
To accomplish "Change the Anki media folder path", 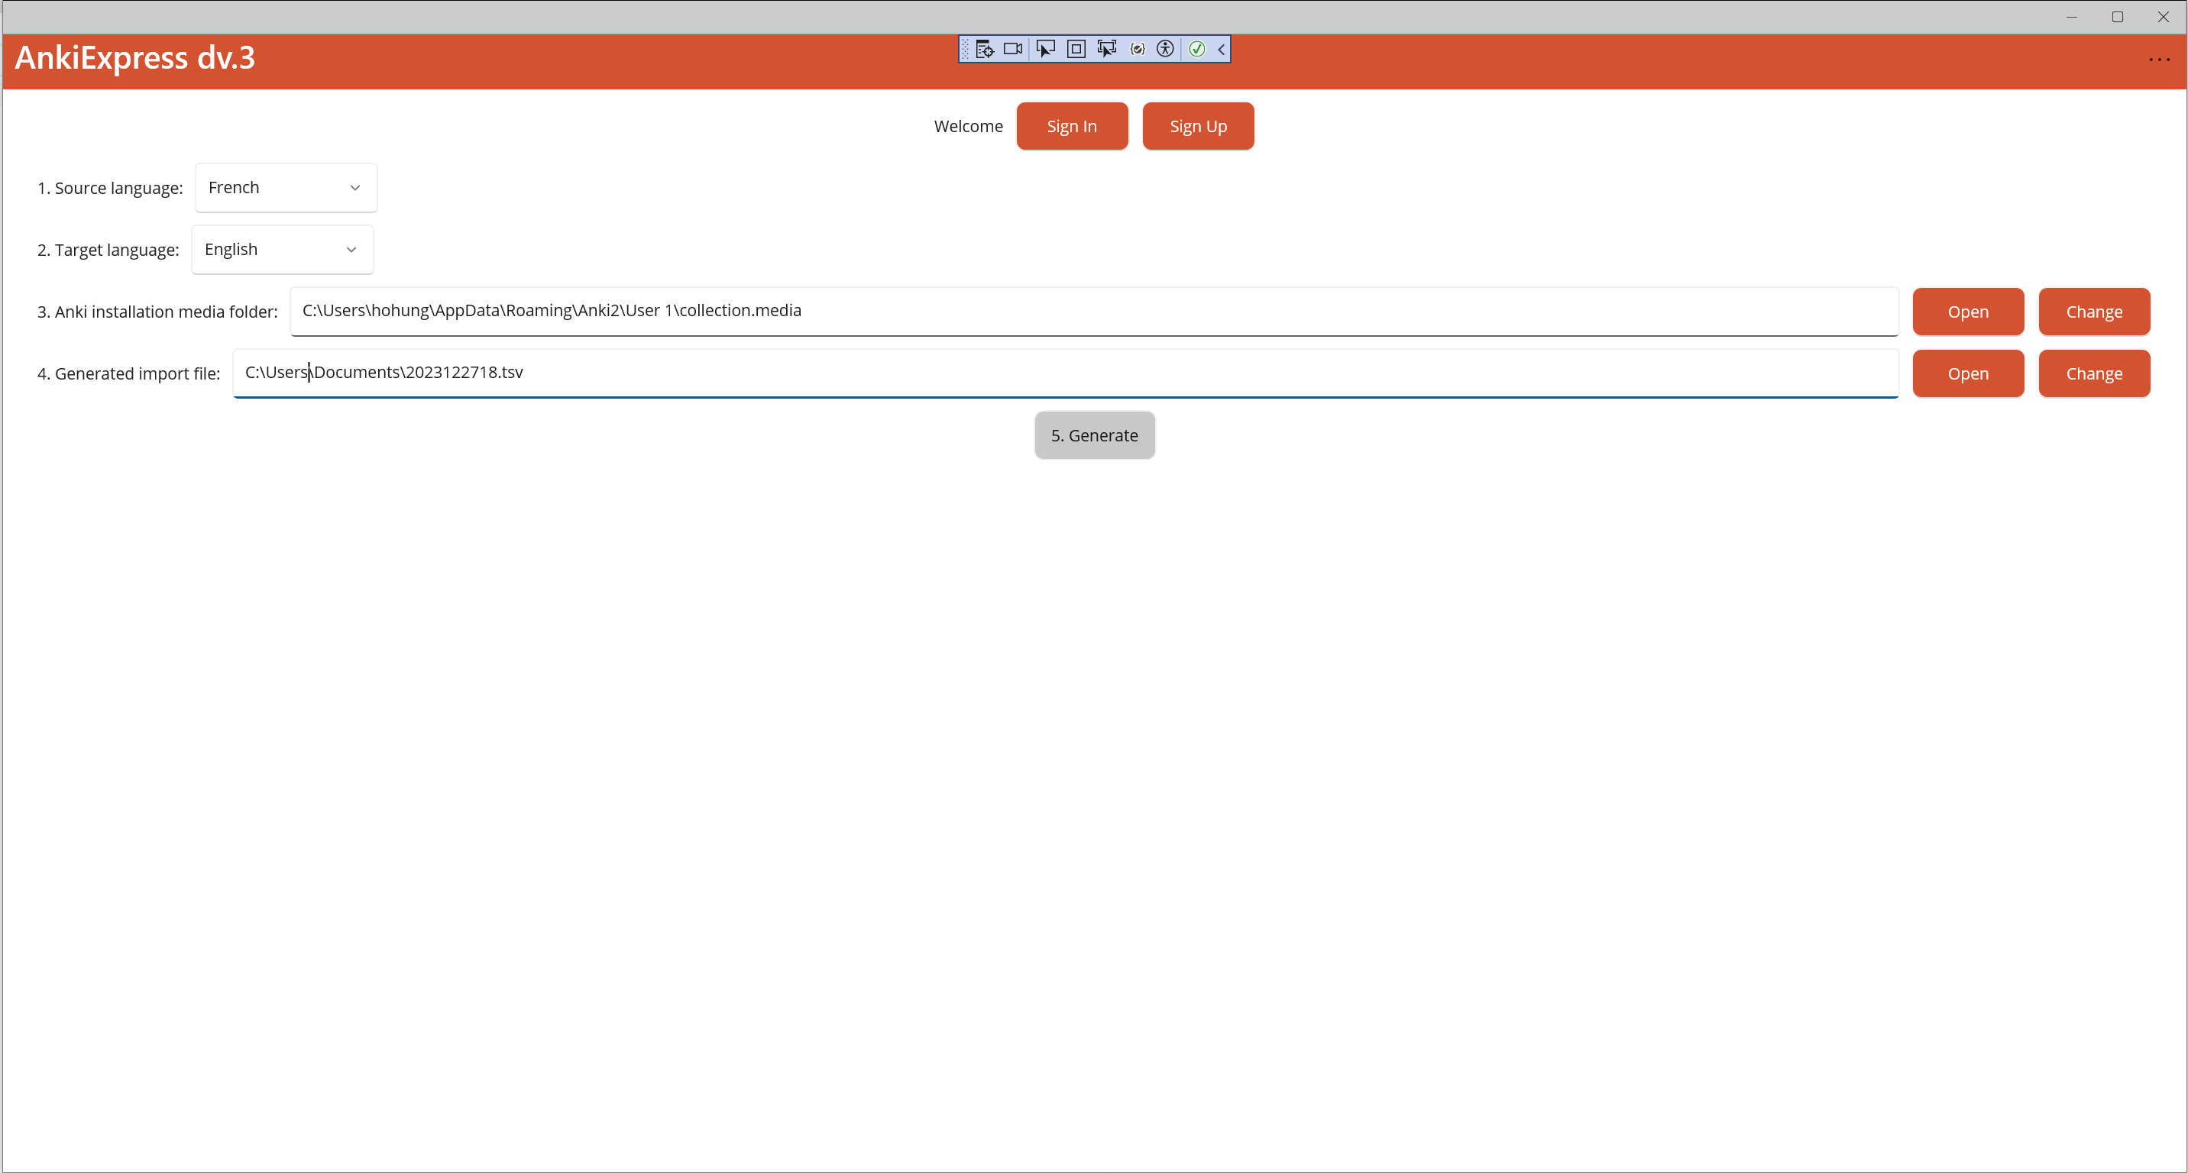I will 2094,312.
